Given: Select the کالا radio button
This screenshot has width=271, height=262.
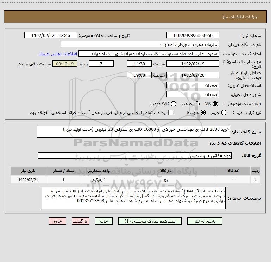Looking at the screenshot, I should (x=215, y=104).
